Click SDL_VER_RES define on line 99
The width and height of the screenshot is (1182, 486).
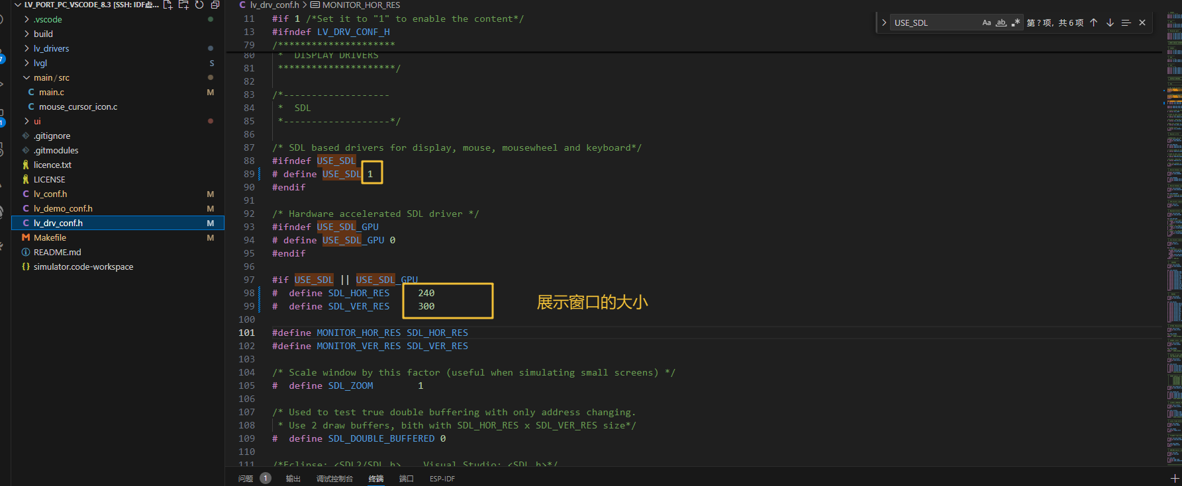(x=359, y=306)
